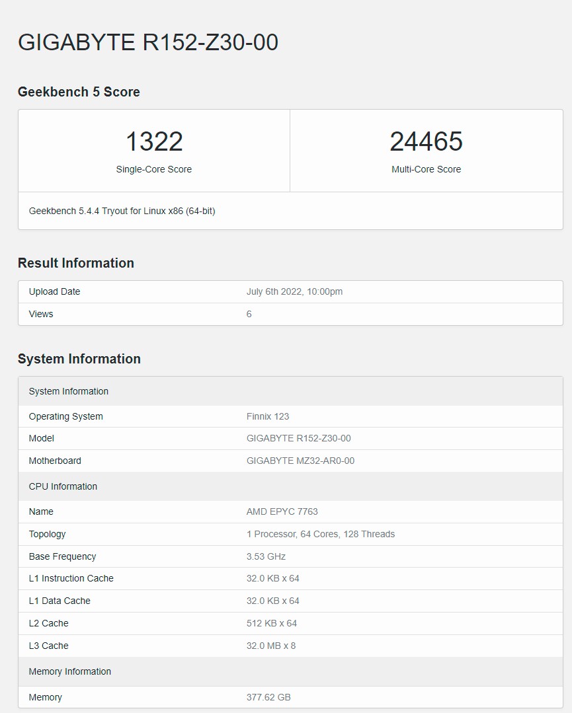572x713 pixels.
Task: Select the Single-Core Score label
Action: [x=154, y=169]
